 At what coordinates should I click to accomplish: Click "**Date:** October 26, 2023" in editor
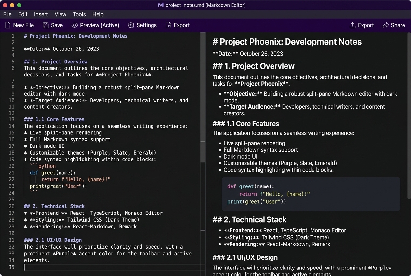click(x=61, y=49)
